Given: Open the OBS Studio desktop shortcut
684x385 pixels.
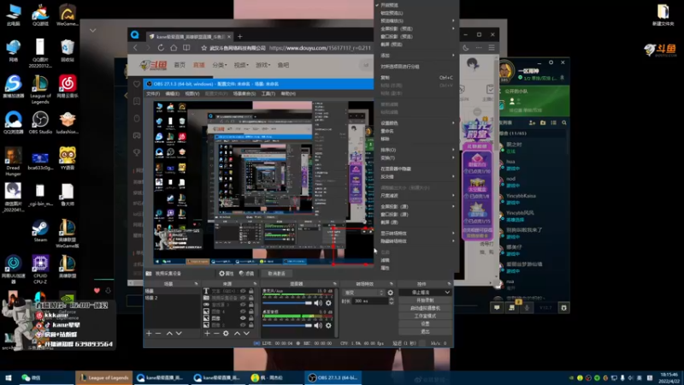Looking at the screenshot, I should [40, 122].
